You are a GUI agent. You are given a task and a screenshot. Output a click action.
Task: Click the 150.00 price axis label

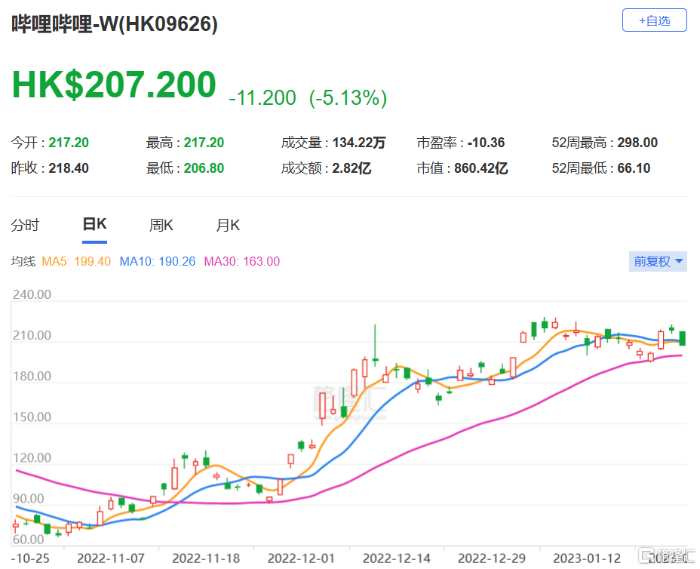[x=32, y=417]
